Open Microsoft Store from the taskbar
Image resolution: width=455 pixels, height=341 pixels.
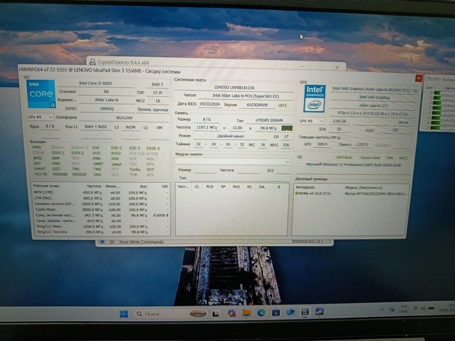(275, 313)
